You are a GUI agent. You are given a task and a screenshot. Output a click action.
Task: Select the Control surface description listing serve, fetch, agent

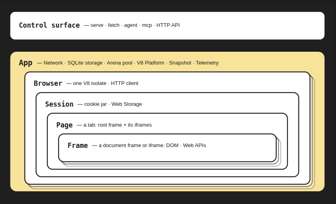[132, 25]
